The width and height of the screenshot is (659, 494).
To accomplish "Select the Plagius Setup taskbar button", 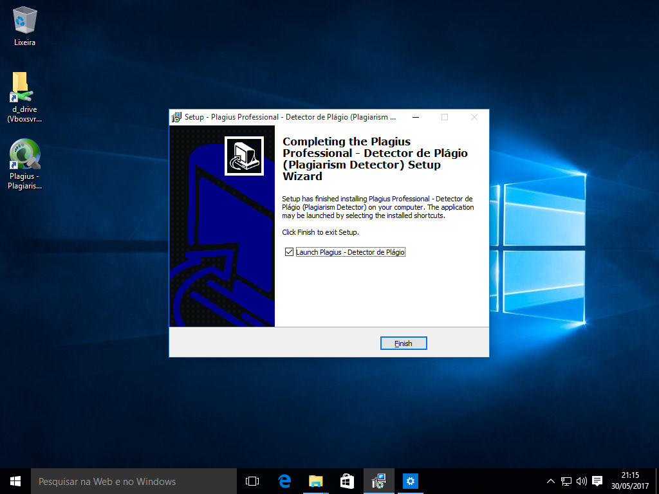I will point(379,481).
